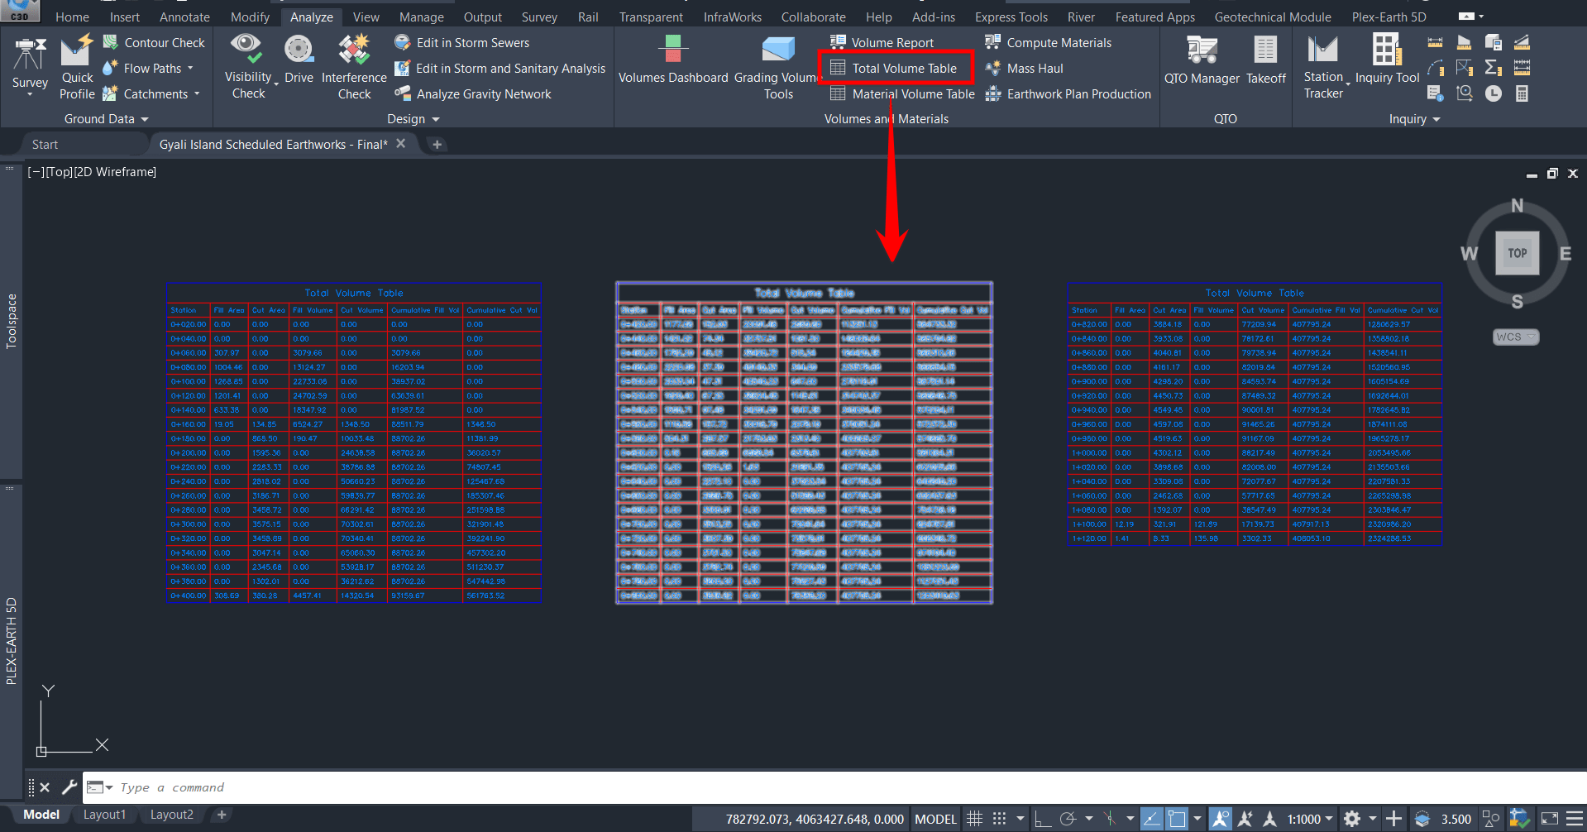Switch to the Layout2 tab
The image size is (1587, 832).
coord(171,814)
